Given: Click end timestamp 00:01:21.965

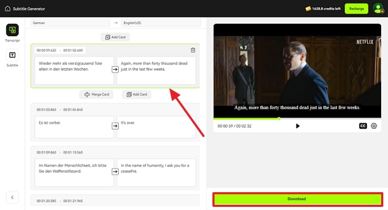Looking at the screenshot, I should 73,201.
